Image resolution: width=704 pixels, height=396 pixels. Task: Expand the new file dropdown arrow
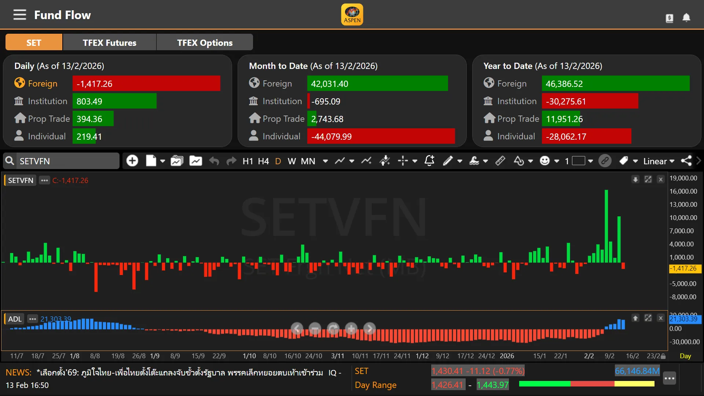tap(162, 161)
